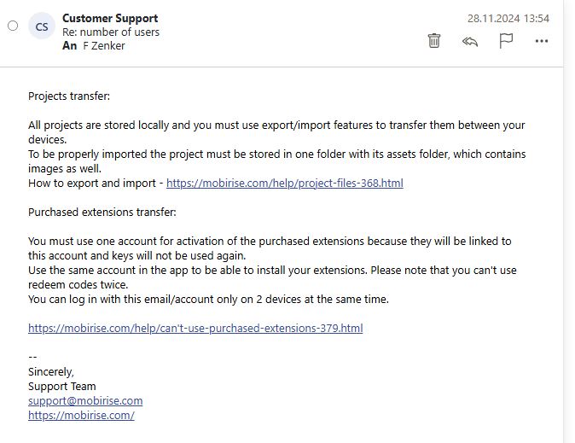Delete this email with the trash icon
The height and width of the screenshot is (443, 575).
click(x=434, y=41)
